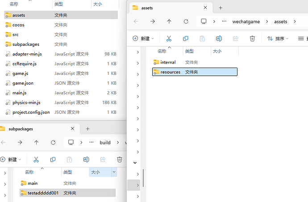Click the build breadcrumb
Viewport: 308px width, 202px height.
(105, 142)
